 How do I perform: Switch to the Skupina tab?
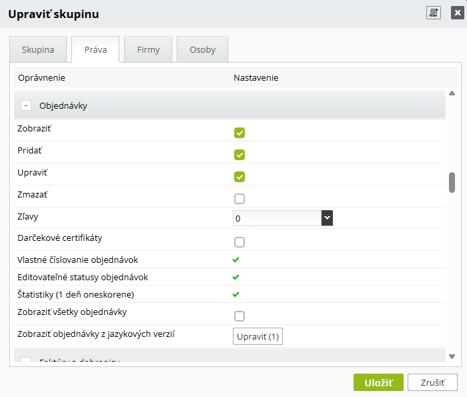38,49
